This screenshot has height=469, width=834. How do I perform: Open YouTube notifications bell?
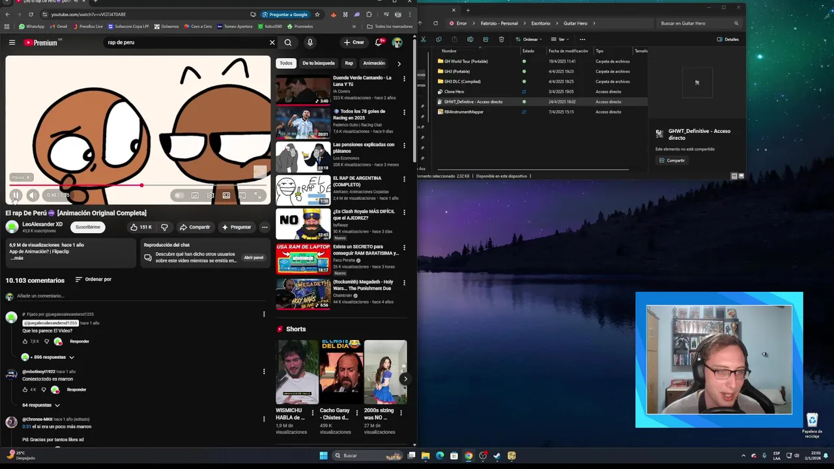pos(379,42)
